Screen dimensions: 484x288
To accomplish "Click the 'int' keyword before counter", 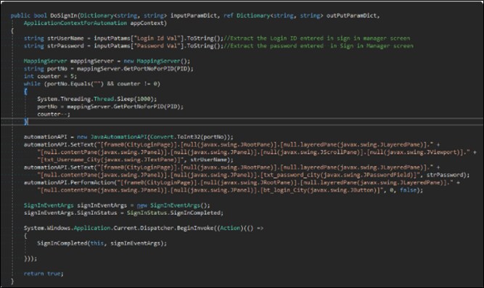I will coord(29,76).
